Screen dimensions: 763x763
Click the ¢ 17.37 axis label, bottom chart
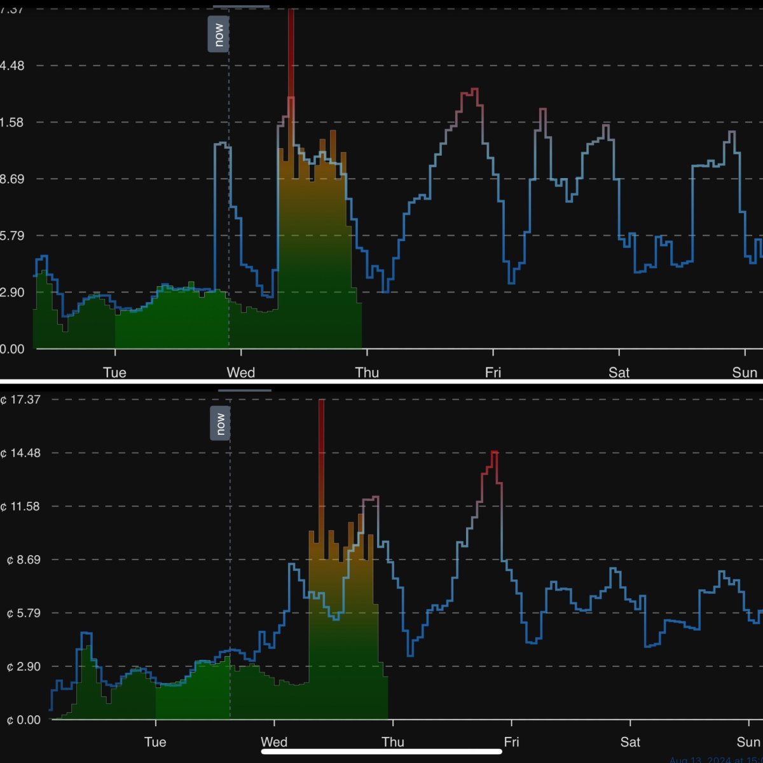(21, 400)
